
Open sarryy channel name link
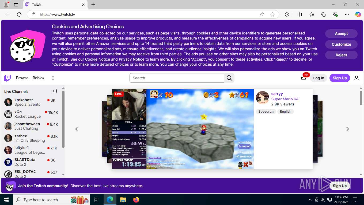(x=277, y=94)
